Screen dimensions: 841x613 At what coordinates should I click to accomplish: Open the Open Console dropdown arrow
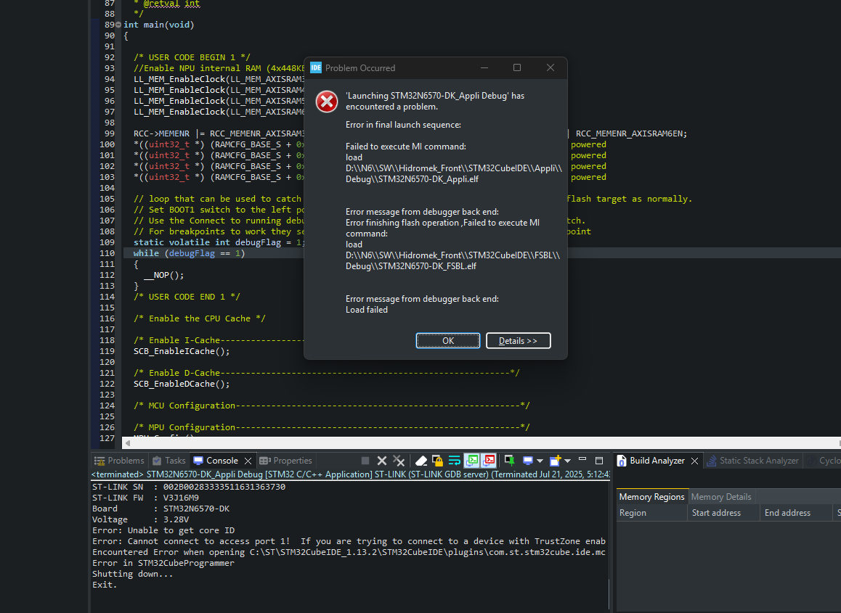click(x=567, y=461)
